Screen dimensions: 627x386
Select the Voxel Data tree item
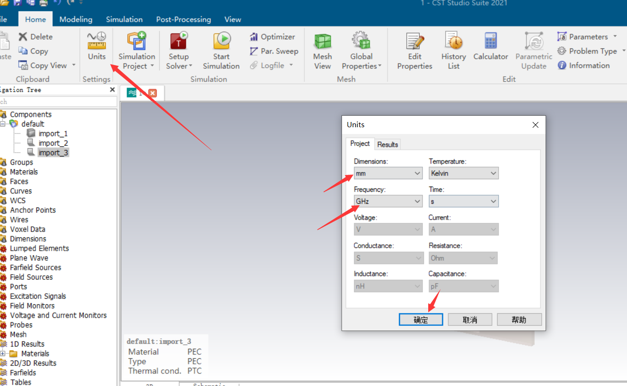[28, 229]
